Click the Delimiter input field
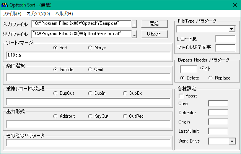 point(218,113)
